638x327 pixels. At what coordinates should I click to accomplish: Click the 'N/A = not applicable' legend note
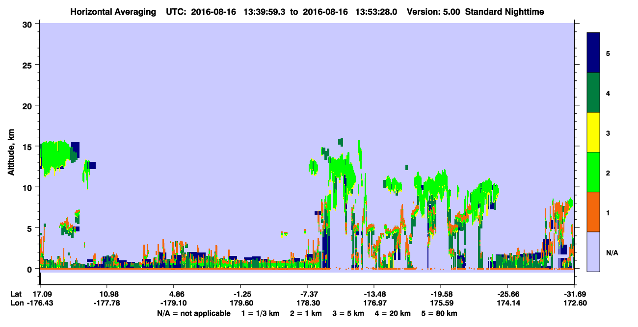pos(193,313)
